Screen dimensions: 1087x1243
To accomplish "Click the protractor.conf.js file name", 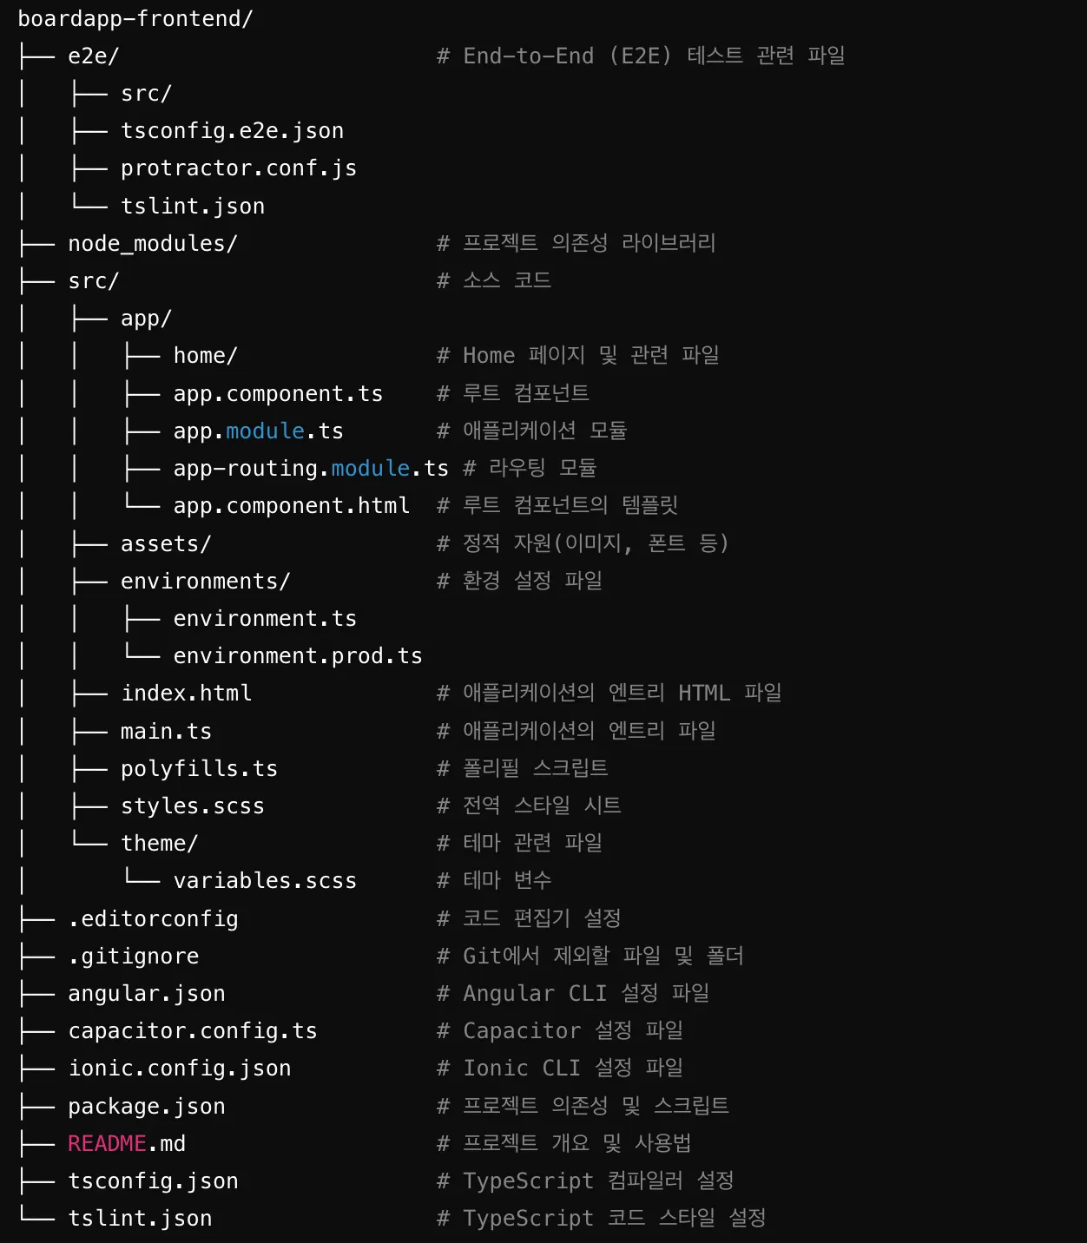I will click(238, 168).
